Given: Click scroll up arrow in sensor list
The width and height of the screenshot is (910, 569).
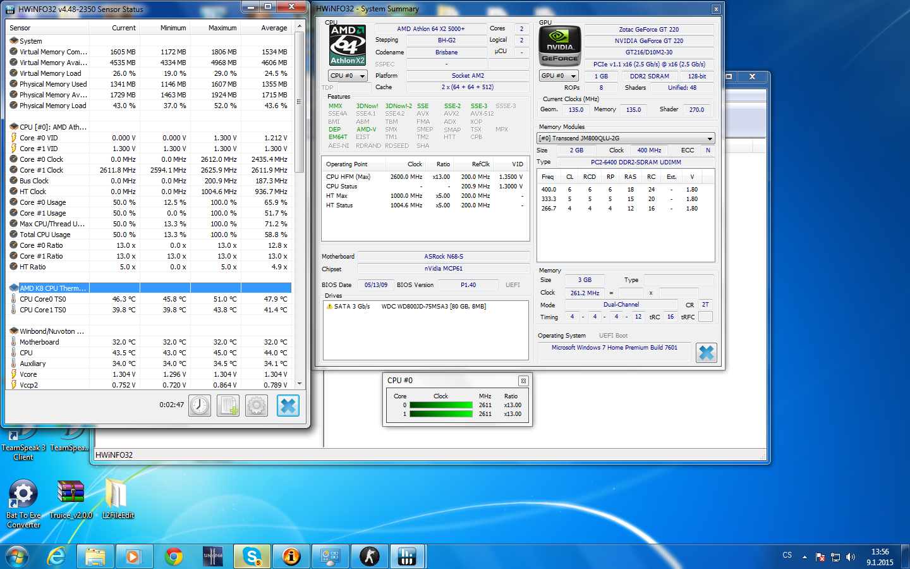Looking at the screenshot, I should tap(300, 27).
